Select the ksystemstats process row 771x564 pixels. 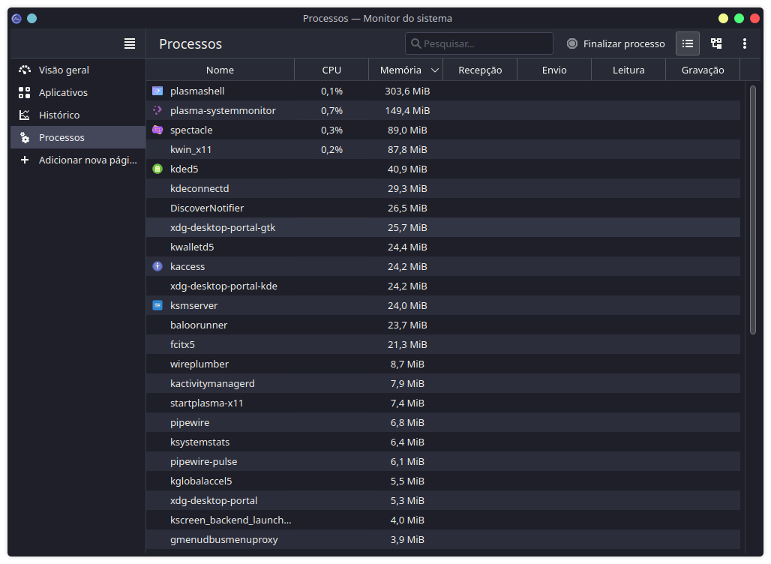coord(443,442)
